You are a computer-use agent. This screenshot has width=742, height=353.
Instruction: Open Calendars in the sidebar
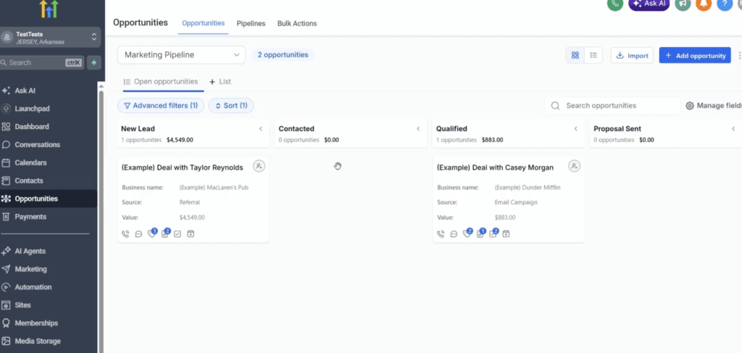pos(30,163)
